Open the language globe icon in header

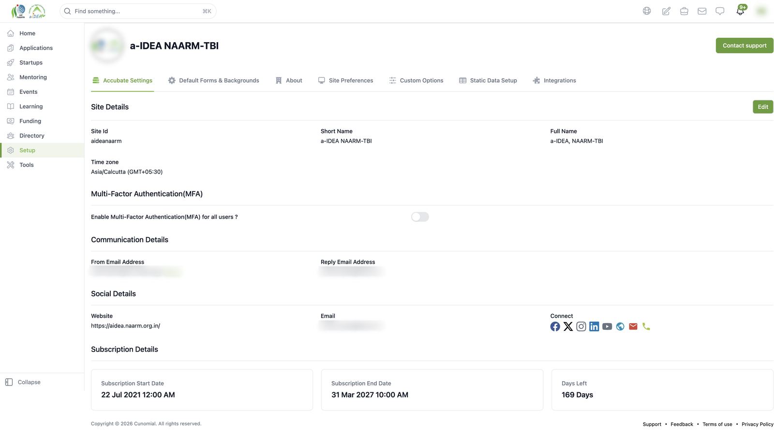[x=647, y=11]
